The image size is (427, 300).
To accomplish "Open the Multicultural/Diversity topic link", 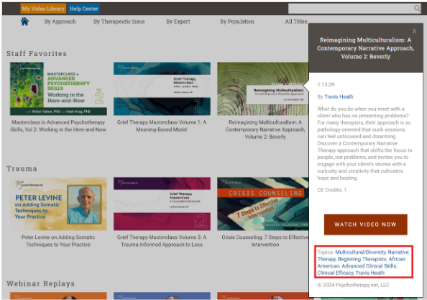I will [x=360, y=252].
